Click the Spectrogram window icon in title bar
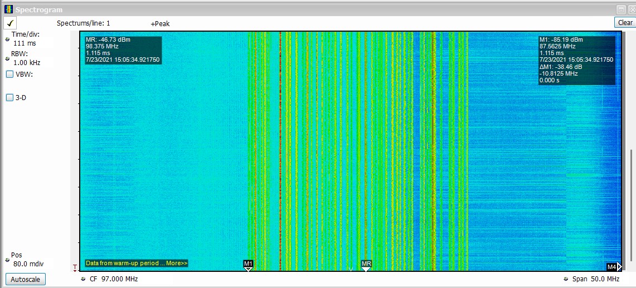636x288 pixels. pos(8,9)
